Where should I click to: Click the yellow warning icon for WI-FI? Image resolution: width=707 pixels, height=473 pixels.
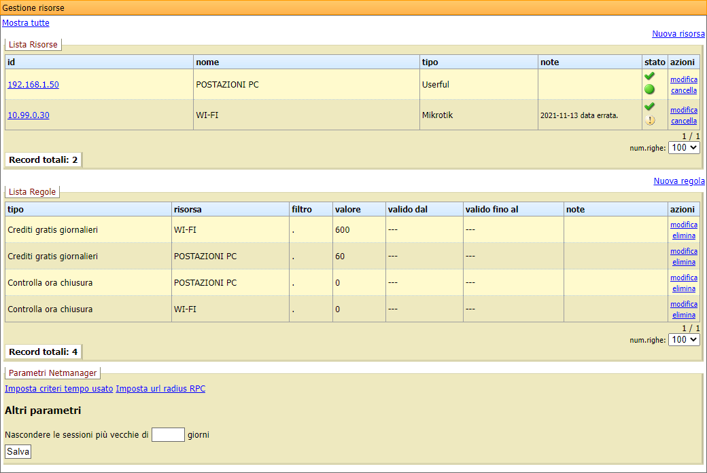pos(649,120)
